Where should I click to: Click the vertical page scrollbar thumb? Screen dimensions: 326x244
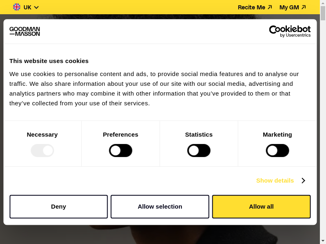click(x=323, y=13)
